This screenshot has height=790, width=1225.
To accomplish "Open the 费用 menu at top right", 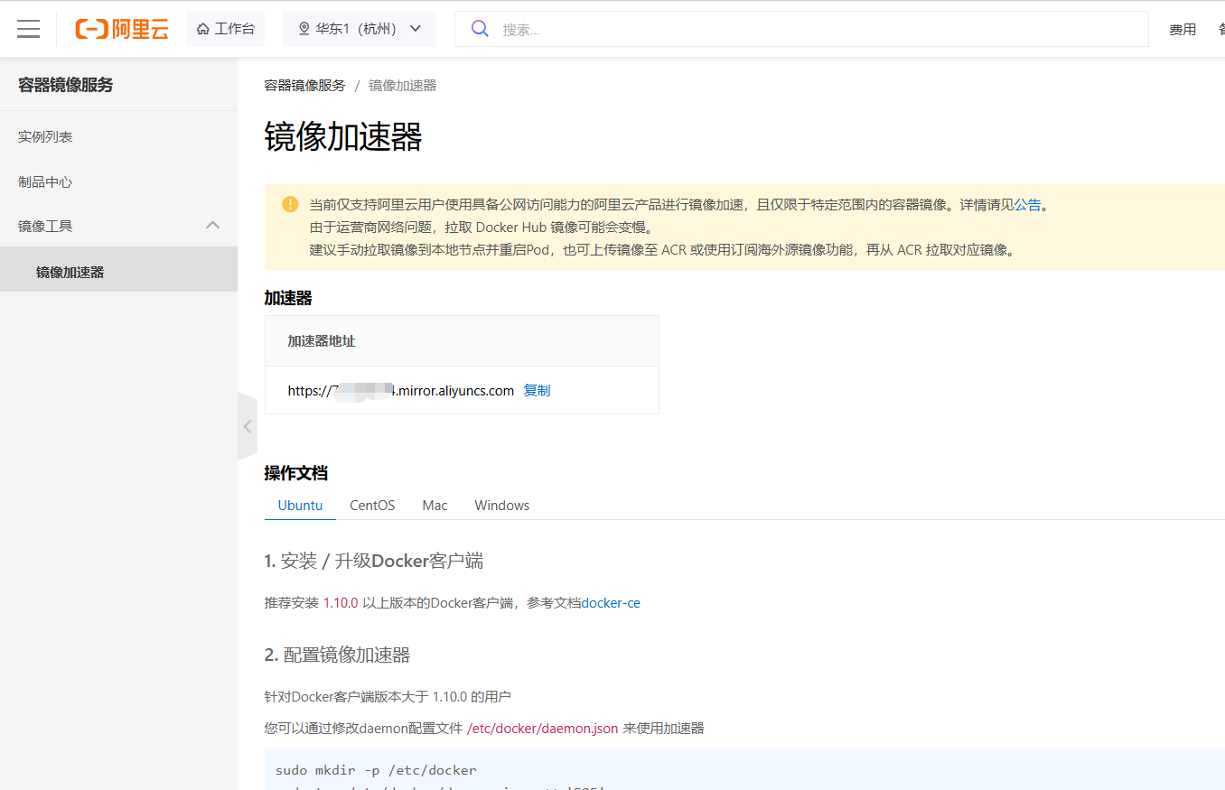I will pyautogui.click(x=1182, y=28).
